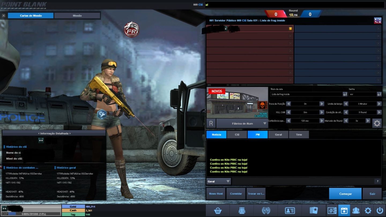Image resolution: width=386 pixels, height=217 pixels.
Task: Increase Condição de vitória rounds right arrow
Action: point(379,112)
